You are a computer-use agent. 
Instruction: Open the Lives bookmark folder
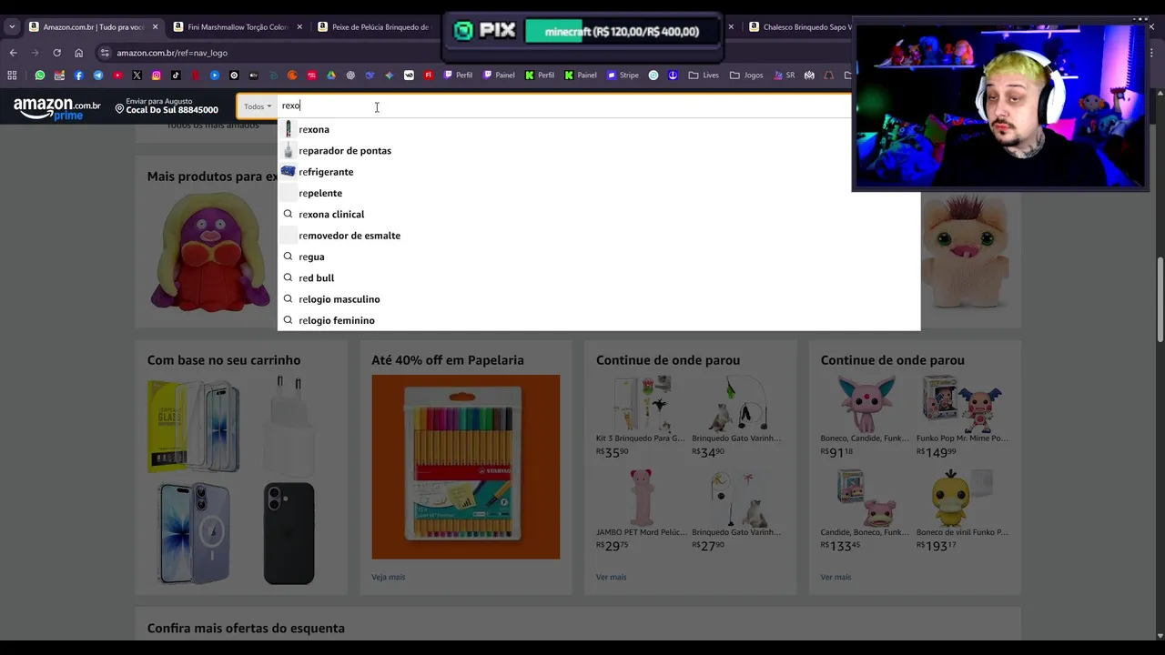tap(704, 76)
